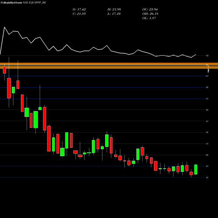Click the 41 price axis label
The width and height of the screenshot is (218, 218).
(x=207, y=121)
